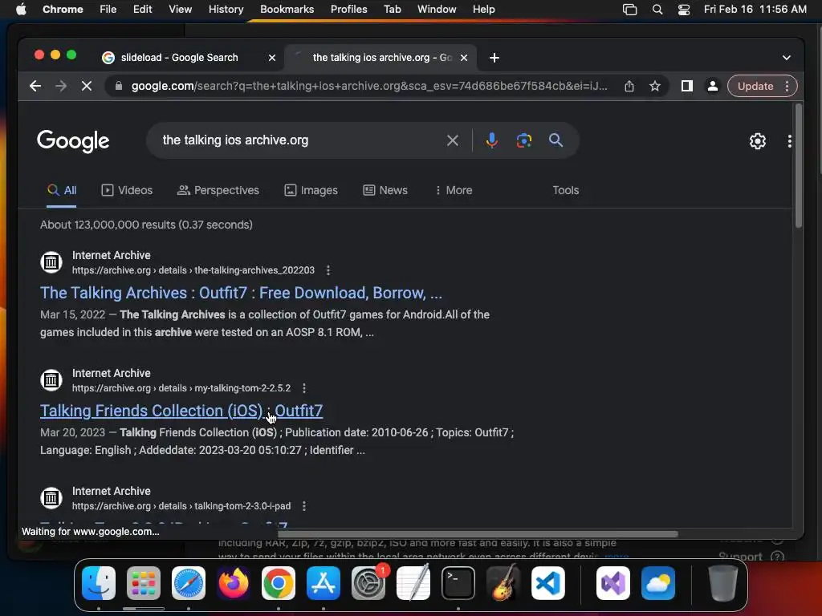Open Terminal from the Dock

(x=458, y=583)
